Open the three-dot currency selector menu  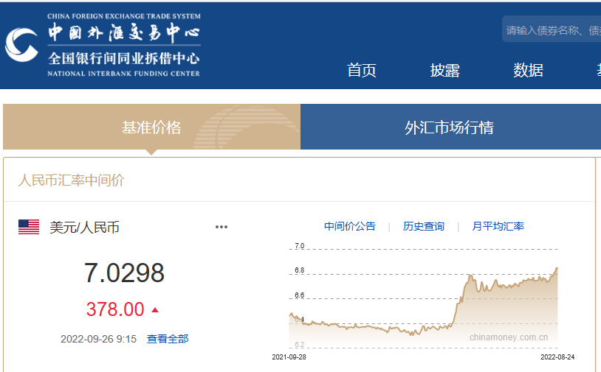(x=221, y=227)
